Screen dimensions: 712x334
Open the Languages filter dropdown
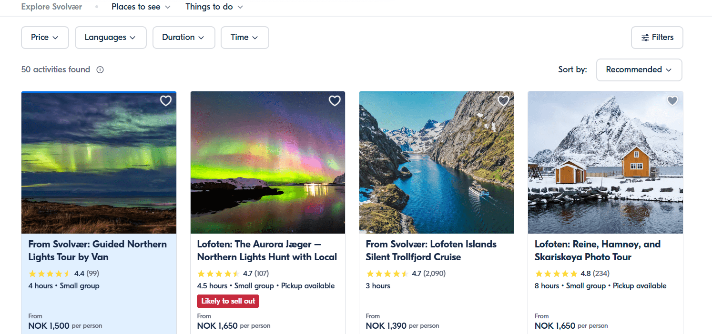click(x=110, y=38)
